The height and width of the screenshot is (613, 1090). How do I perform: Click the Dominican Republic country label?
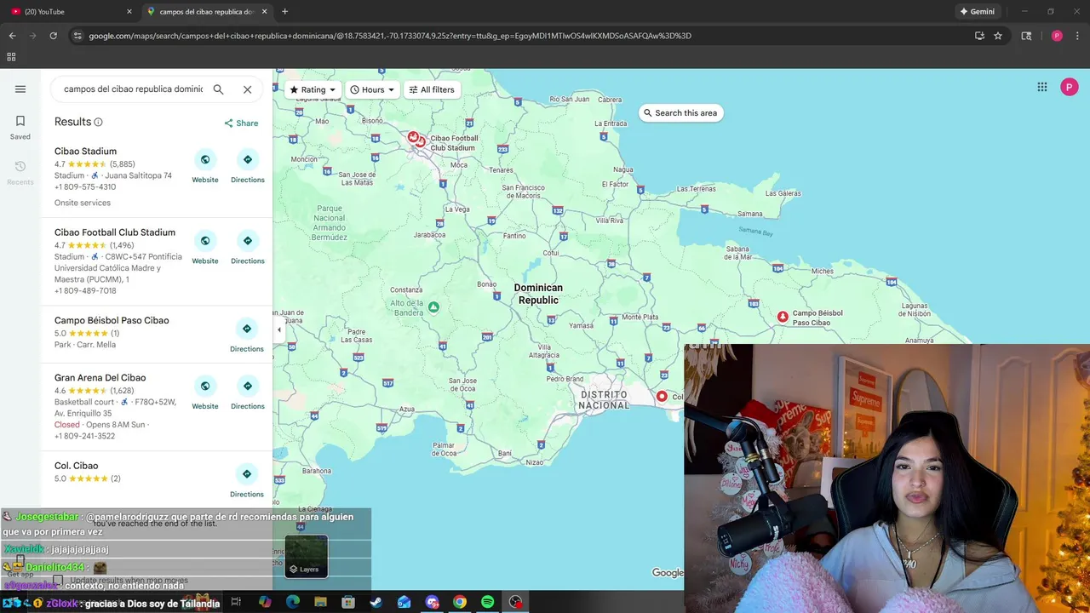point(538,294)
